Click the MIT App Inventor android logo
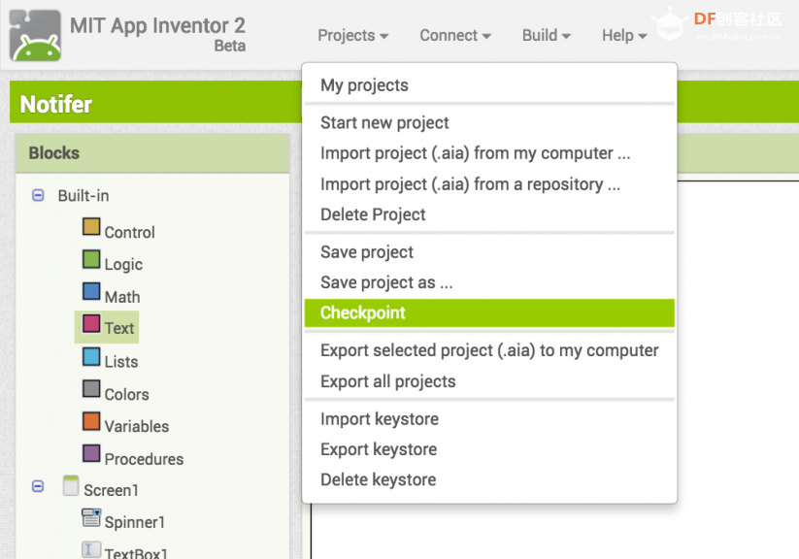 [35, 35]
